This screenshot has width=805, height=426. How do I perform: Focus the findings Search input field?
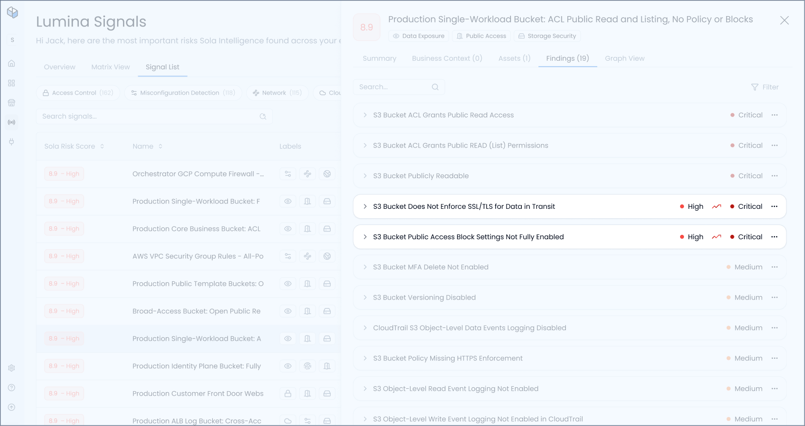coord(399,87)
